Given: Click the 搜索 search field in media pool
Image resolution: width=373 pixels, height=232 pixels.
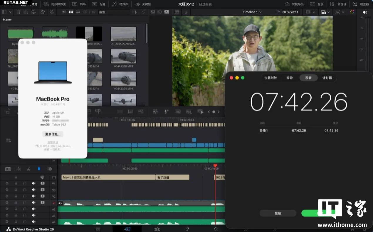Looking at the screenshot, I should [x=113, y=12].
